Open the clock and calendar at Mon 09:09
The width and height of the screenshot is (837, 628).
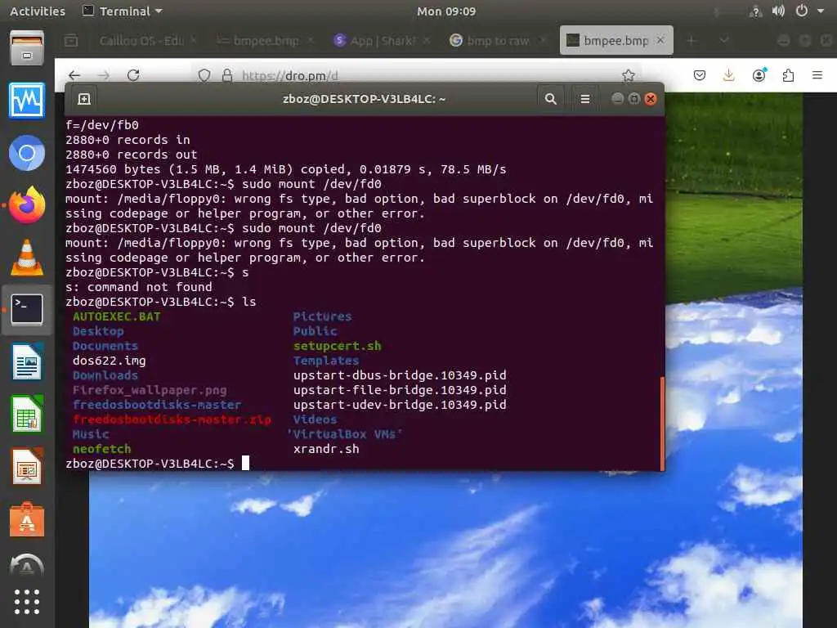446,11
